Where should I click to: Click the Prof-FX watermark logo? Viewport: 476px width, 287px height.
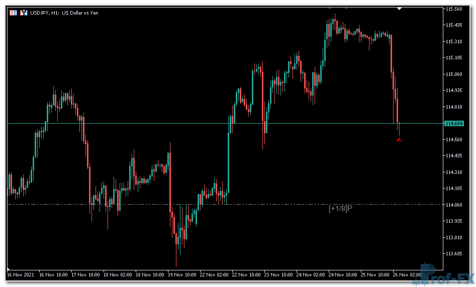(x=444, y=274)
